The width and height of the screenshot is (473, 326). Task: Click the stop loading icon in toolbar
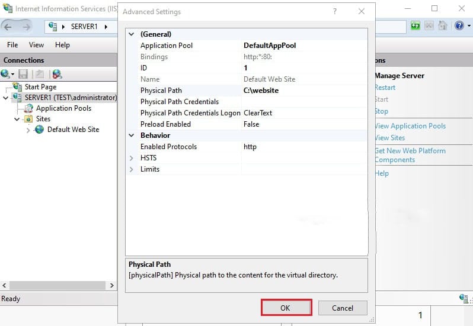click(x=429, y=26)
